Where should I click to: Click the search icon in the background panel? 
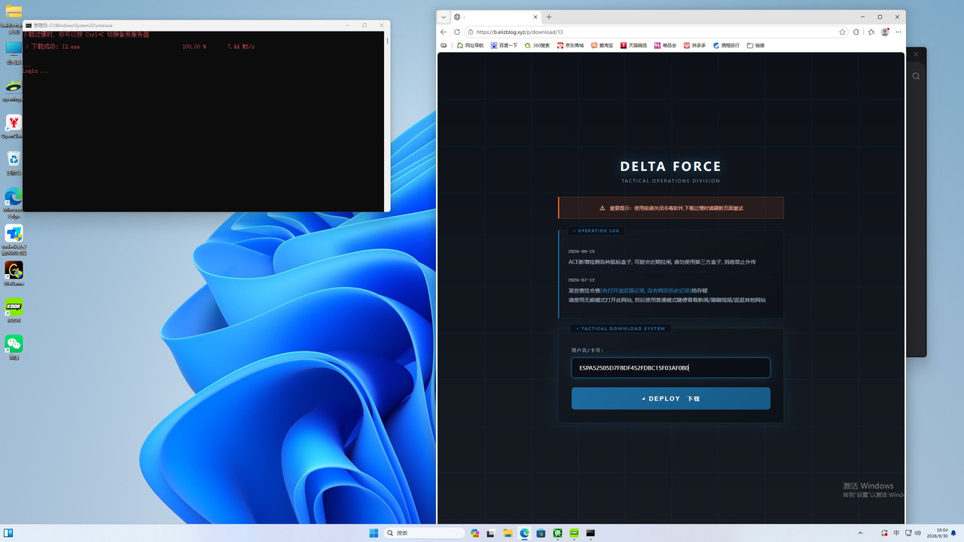point(916,76)
